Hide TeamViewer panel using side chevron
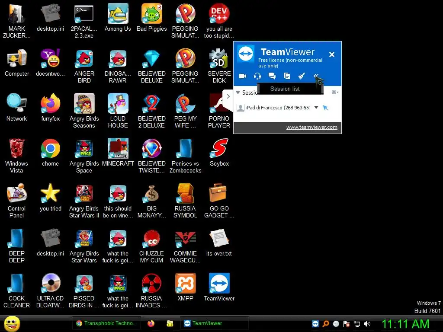Viewport: 443px width, 332px height. point(228,96)
